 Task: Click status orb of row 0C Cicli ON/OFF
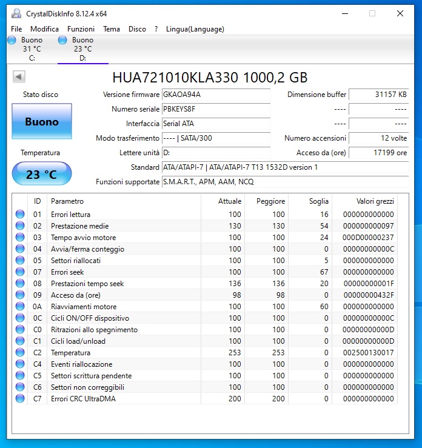[x=20, y=318]
